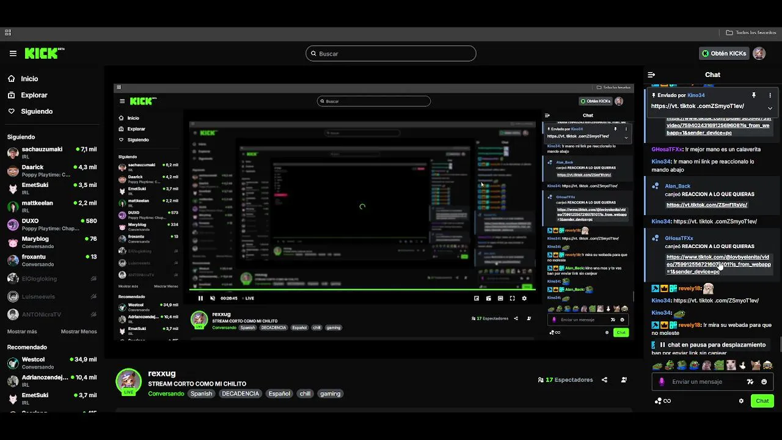
Task: Select the Español tag
Action: tap(279, 394)
